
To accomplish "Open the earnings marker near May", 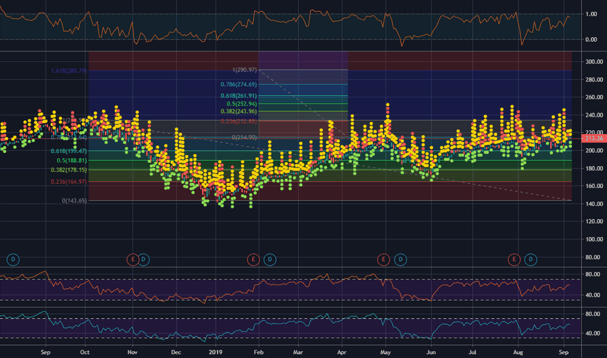I will [x=383, y=259].
